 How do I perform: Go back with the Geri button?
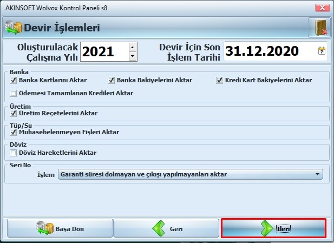pos(166,228)
